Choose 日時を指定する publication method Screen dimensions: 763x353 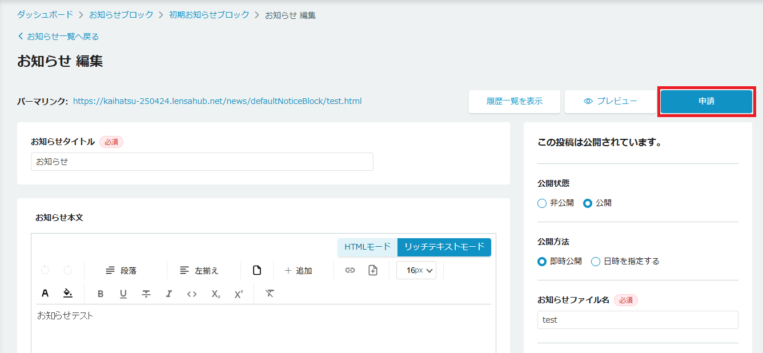(596, 261)
